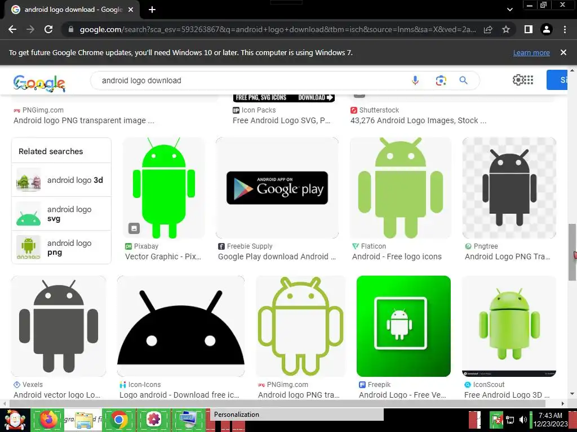Open the Google apps grid

[529, 80]
